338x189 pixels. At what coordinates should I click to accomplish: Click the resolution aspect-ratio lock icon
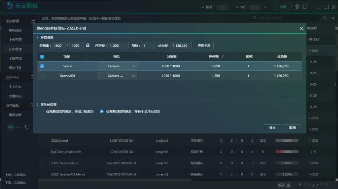(x=88, y=45)
